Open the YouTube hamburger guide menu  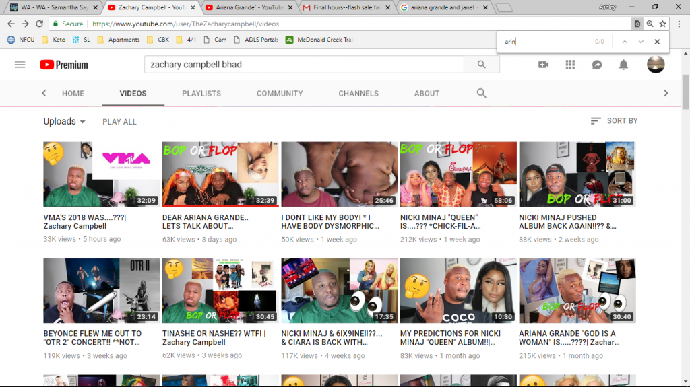20,65
